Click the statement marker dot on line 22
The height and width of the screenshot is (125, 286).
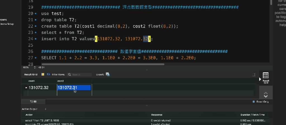click(x=35, y=26)
